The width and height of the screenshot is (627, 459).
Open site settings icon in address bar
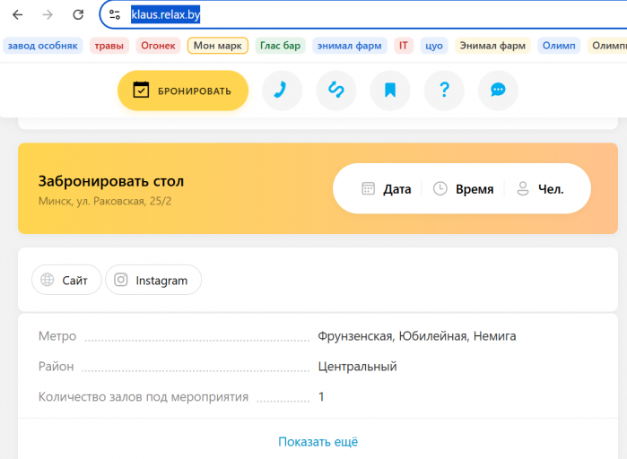[115, 14]
